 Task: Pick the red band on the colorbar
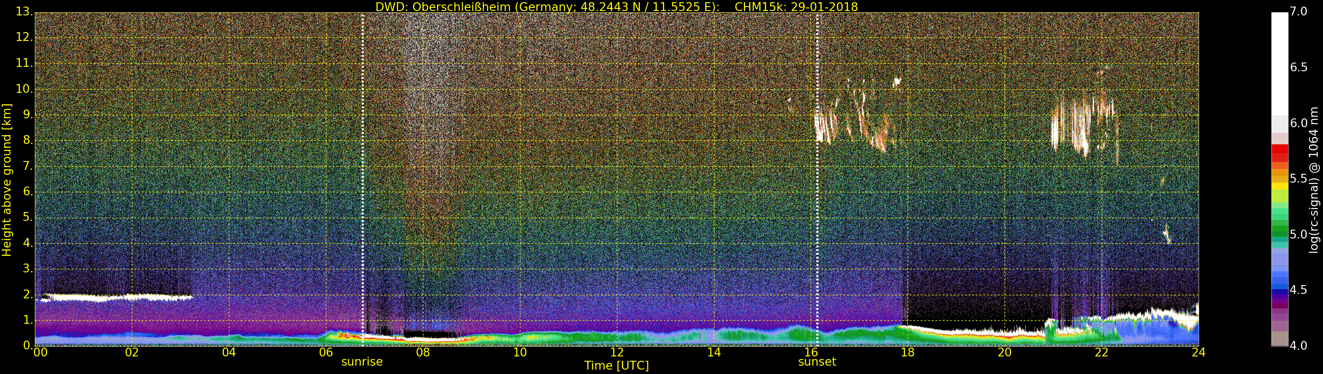tap(1279, 153)
